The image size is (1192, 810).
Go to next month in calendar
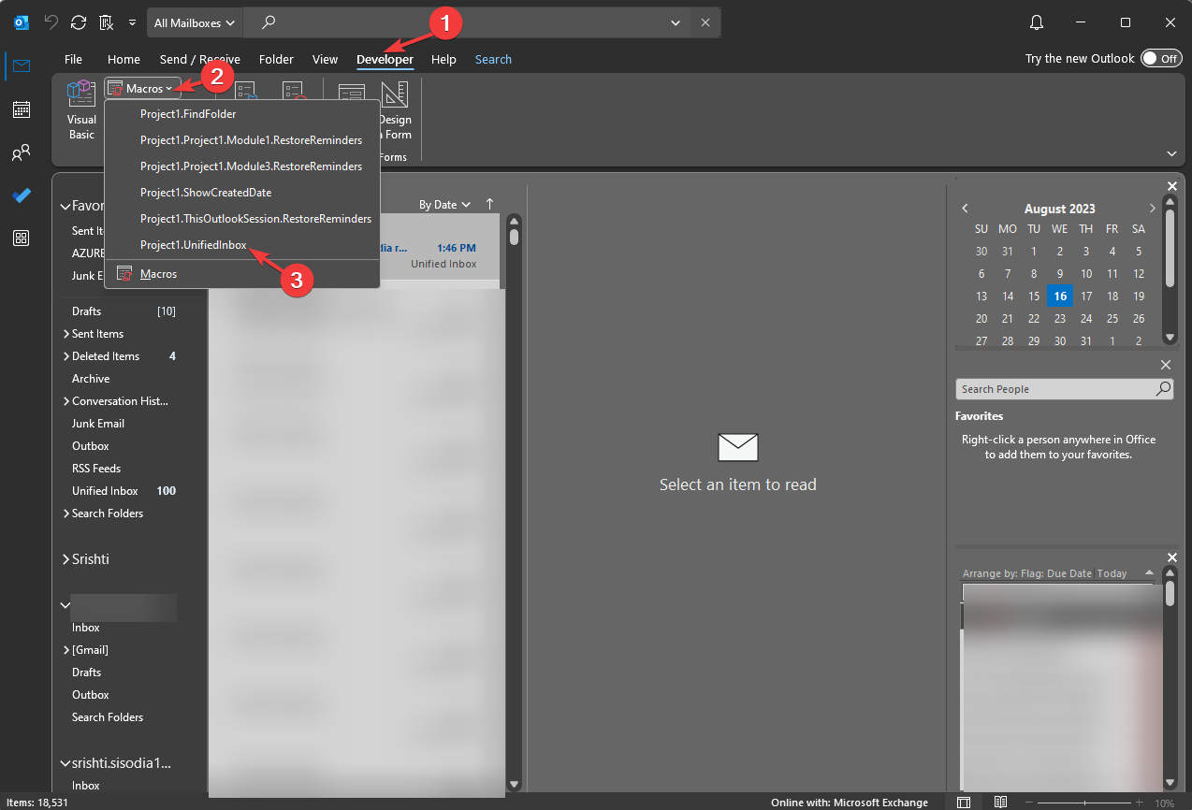(x=1153, y=209)
